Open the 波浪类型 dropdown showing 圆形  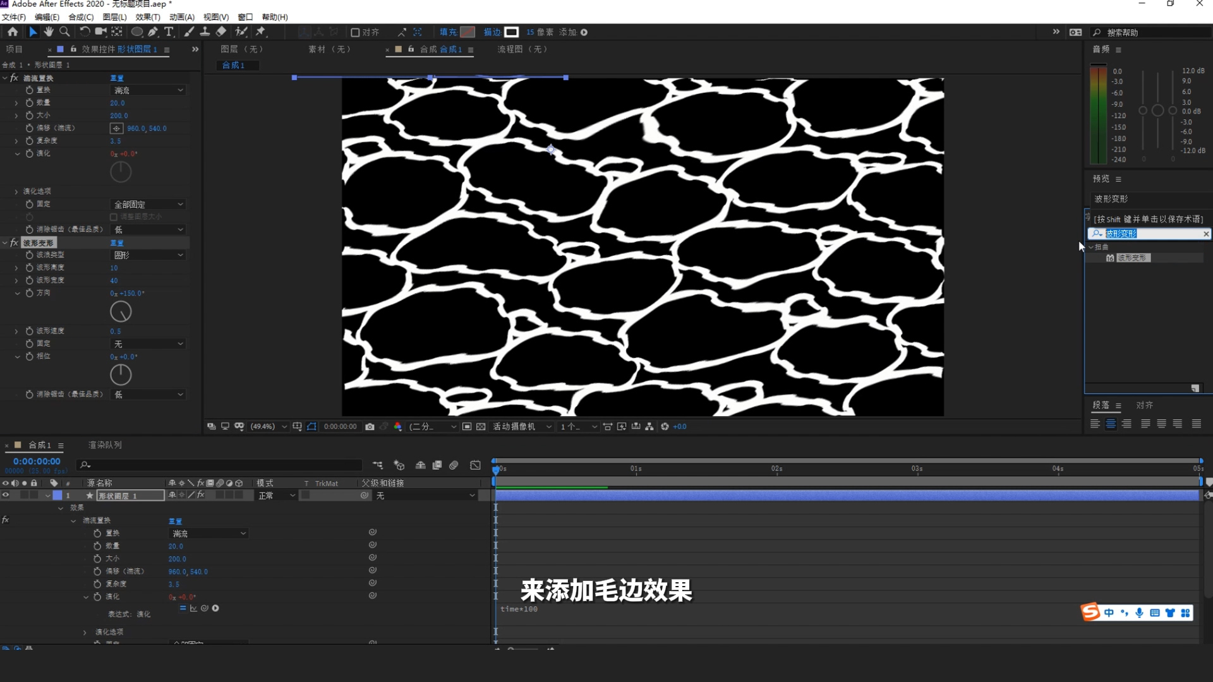(x=148, y=255)
